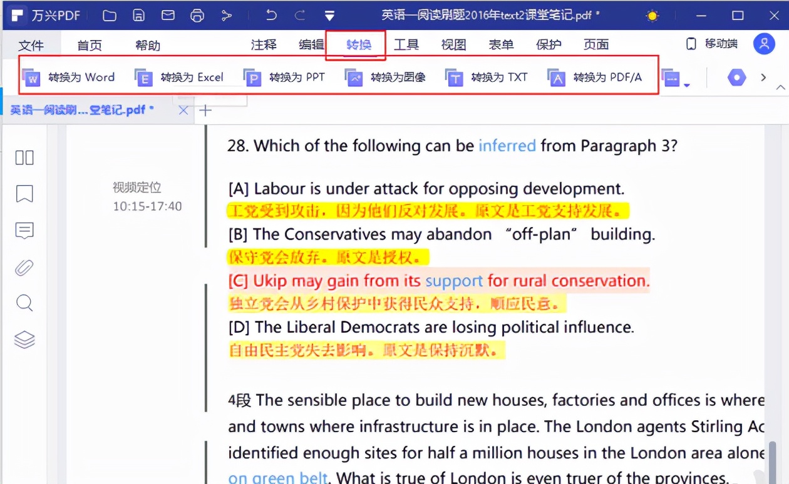This screenshot has height=484, width=789.
Task: Select 转换为 PDF/A conversion option
Action: click(587, 77)
